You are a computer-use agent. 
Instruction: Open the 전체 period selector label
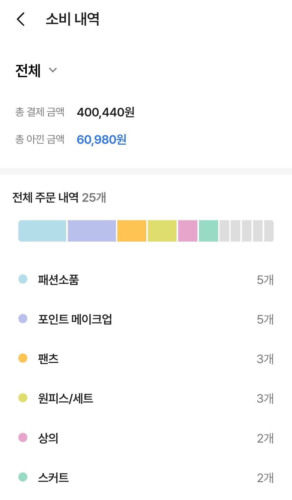28,71
